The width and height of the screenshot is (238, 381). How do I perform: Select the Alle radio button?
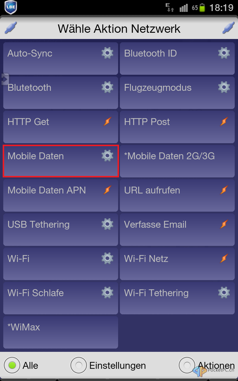coord(12,365)
